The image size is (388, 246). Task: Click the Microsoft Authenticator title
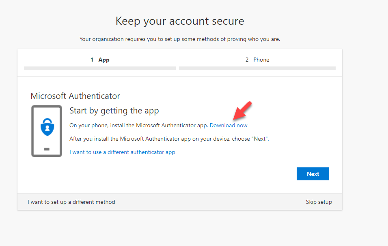75,96
